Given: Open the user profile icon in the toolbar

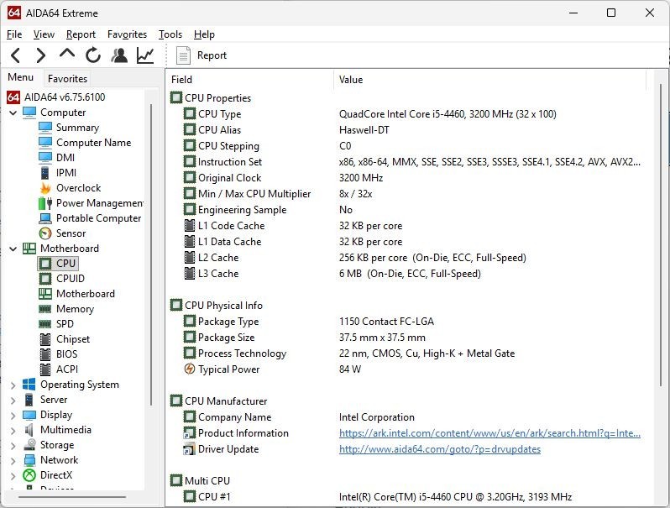Looking at the screenshot, I should point(119,55).
